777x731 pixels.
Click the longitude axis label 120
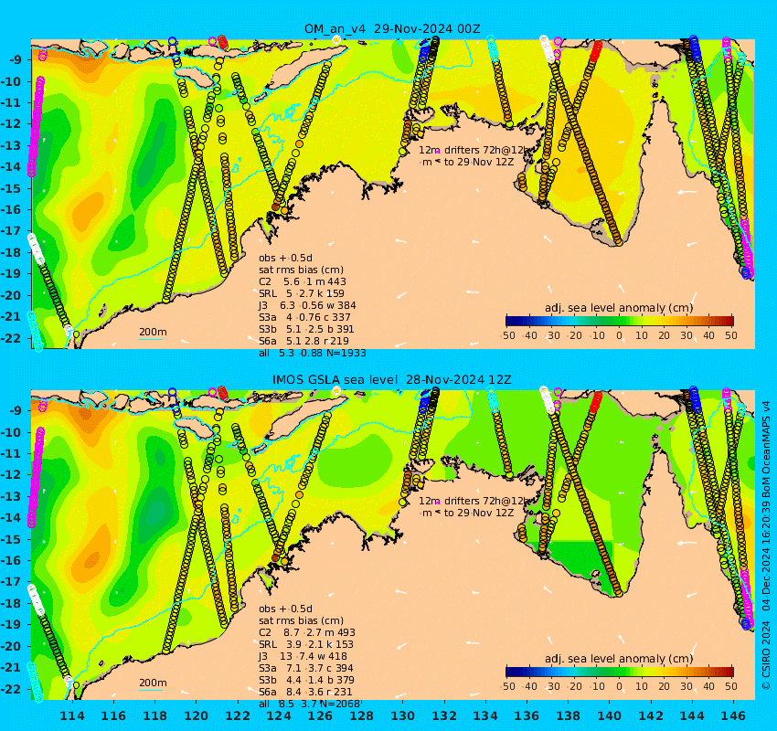[x=197, y=715]
